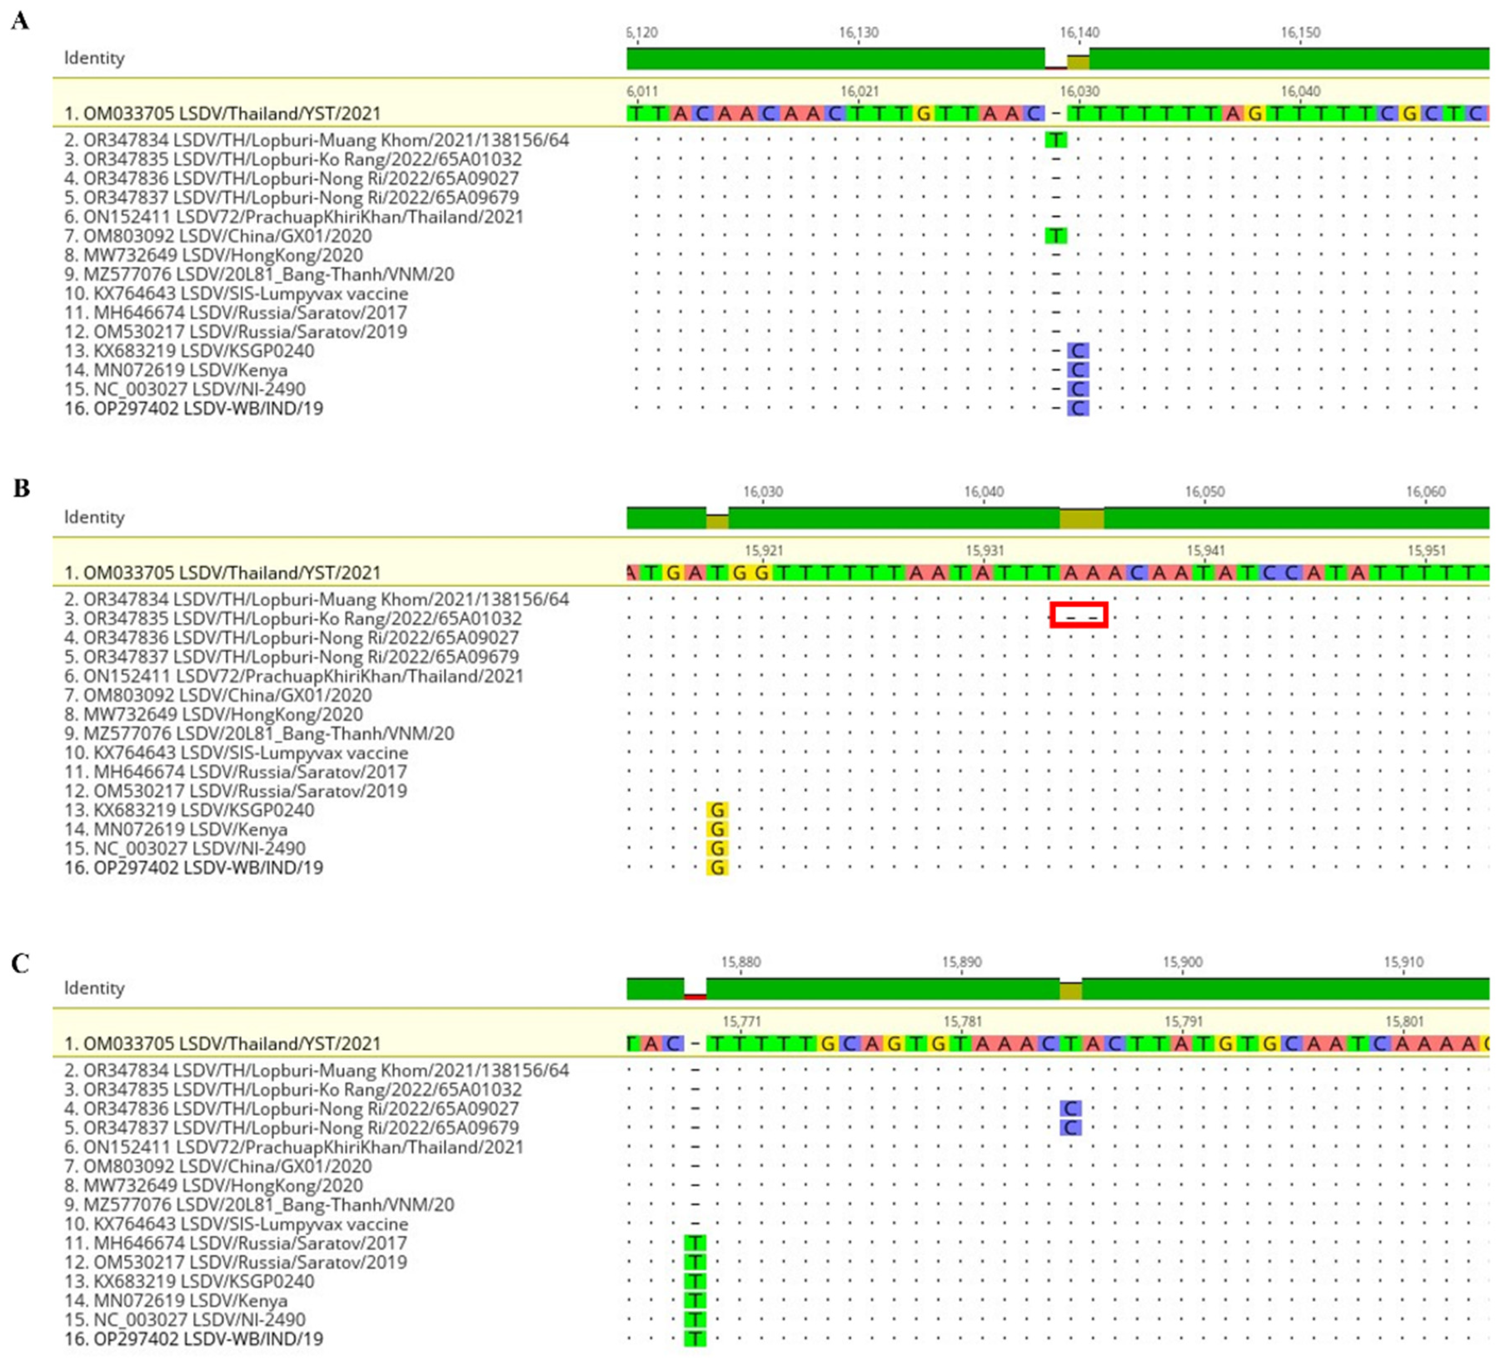1498x1360 pixels.
Task: Click Identity label in panel B
Action: [94, 517]
